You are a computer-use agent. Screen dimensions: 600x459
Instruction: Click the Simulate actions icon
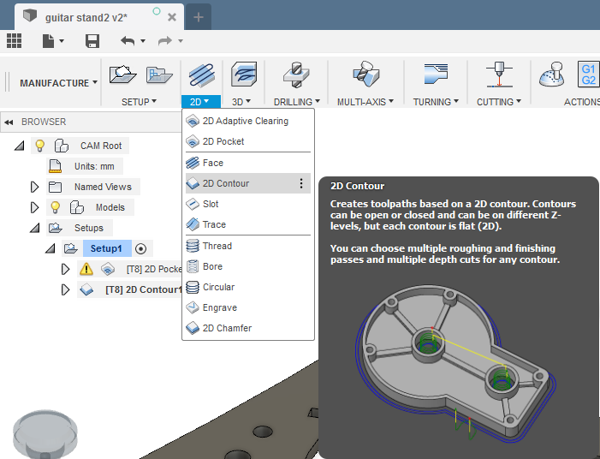pyautogui.click(x=551, y=75)
